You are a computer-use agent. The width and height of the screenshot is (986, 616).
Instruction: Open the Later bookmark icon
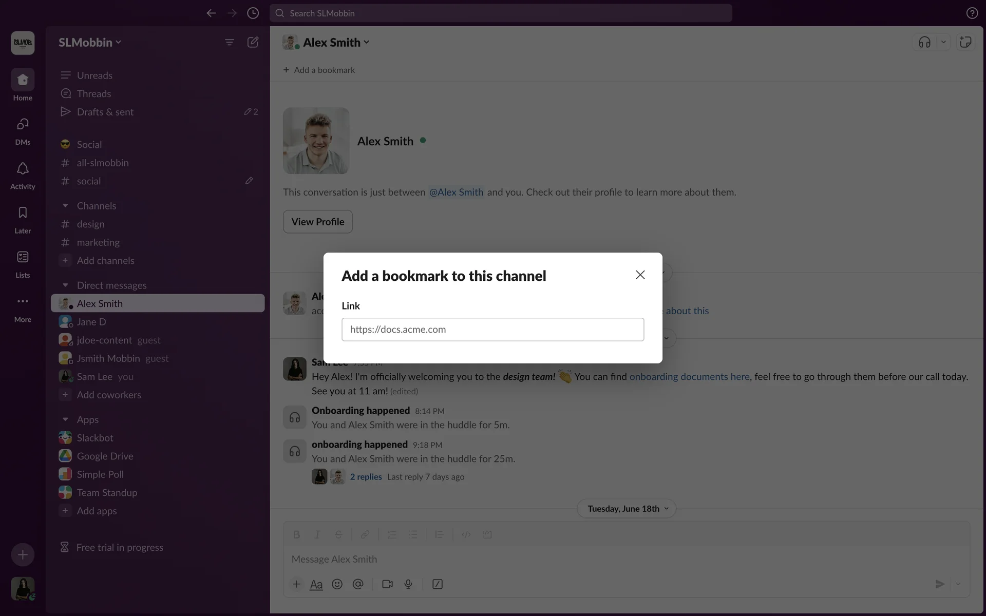tap(23, 213)
